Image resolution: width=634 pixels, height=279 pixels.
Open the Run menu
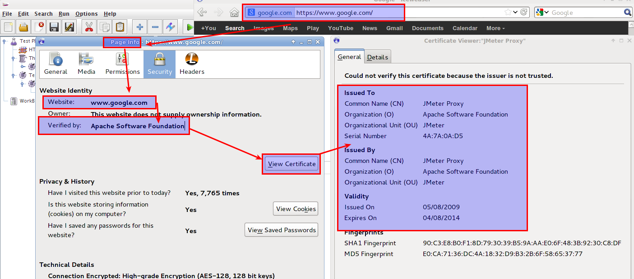[64, 14]
